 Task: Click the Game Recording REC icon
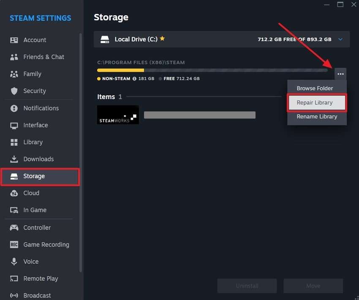tap(14, 245)
